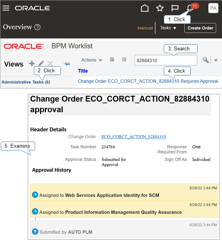Click Task Number value 234764
Screen dimensions: 222x240
click(108, 147)
